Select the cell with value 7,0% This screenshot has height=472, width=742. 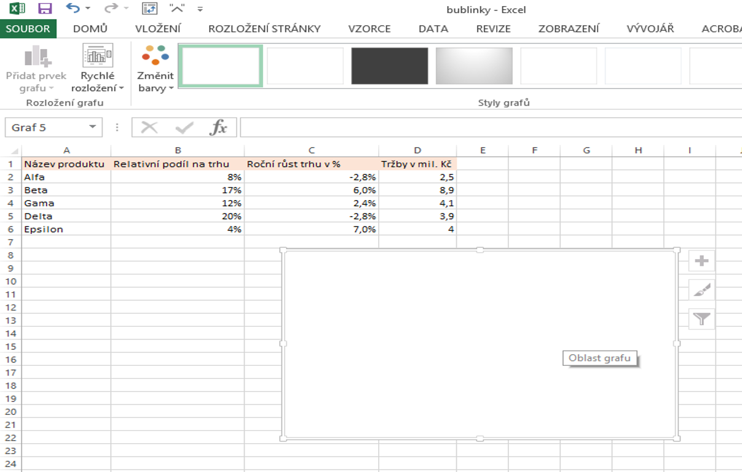point(312,229)
